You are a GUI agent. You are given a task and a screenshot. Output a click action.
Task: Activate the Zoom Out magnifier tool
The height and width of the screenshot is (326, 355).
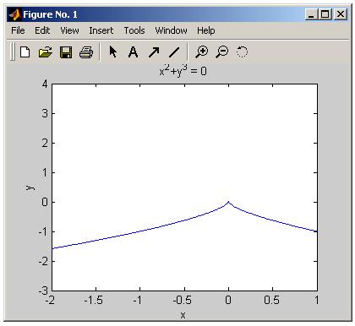tap(222, 52)
